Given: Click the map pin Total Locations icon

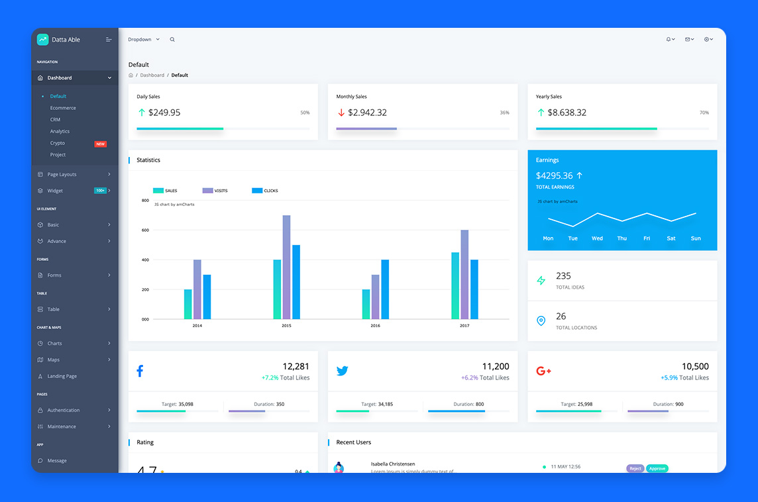Looking at the screenshot, I should (x=541, y=321).
